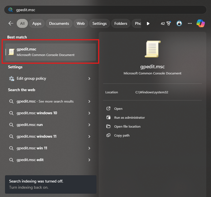The image size is (211, 197).
Task: Click Turn indexing back on link
Action: tap(29, 187)
